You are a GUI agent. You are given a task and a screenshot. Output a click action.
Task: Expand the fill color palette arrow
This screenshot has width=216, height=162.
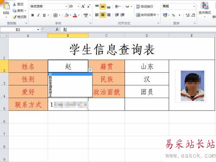click(70, 15)
